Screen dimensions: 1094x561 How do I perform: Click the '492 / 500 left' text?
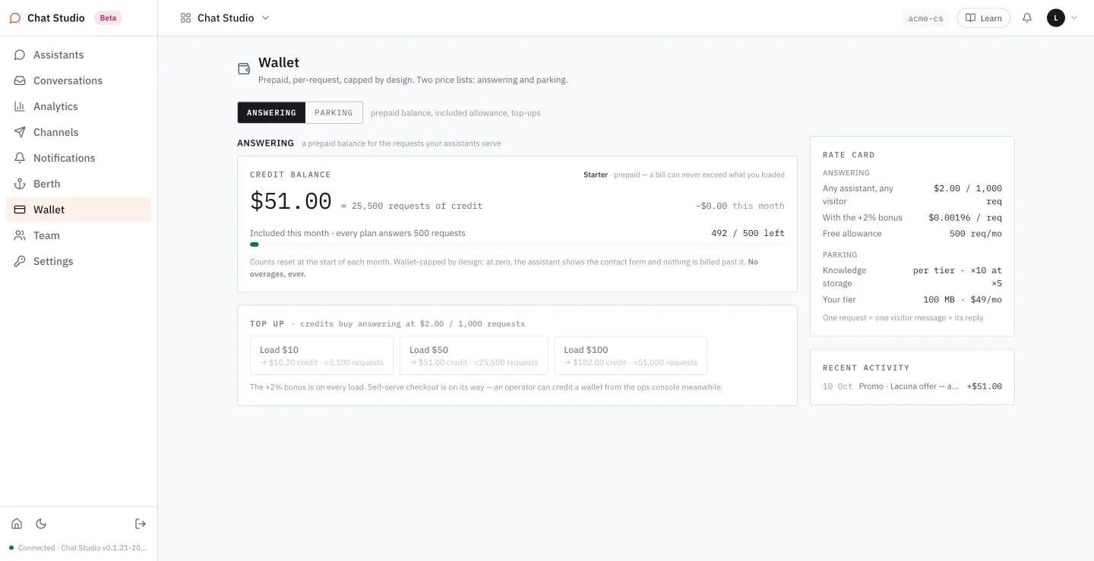click(x=748, y=233)
